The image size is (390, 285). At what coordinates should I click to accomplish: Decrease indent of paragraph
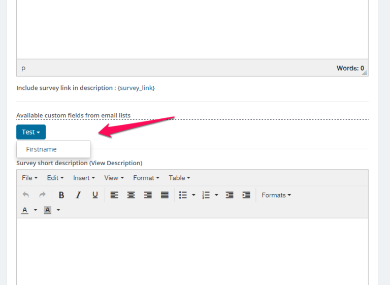230,195
